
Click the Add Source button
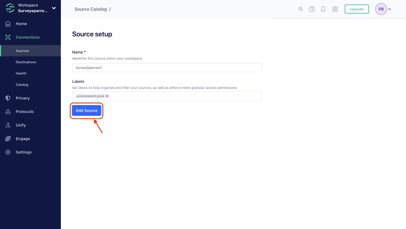click(x=87, y=111)
